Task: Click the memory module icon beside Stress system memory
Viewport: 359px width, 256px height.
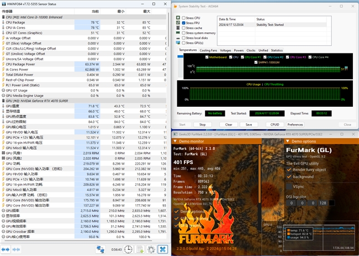Action: point(178,33)
